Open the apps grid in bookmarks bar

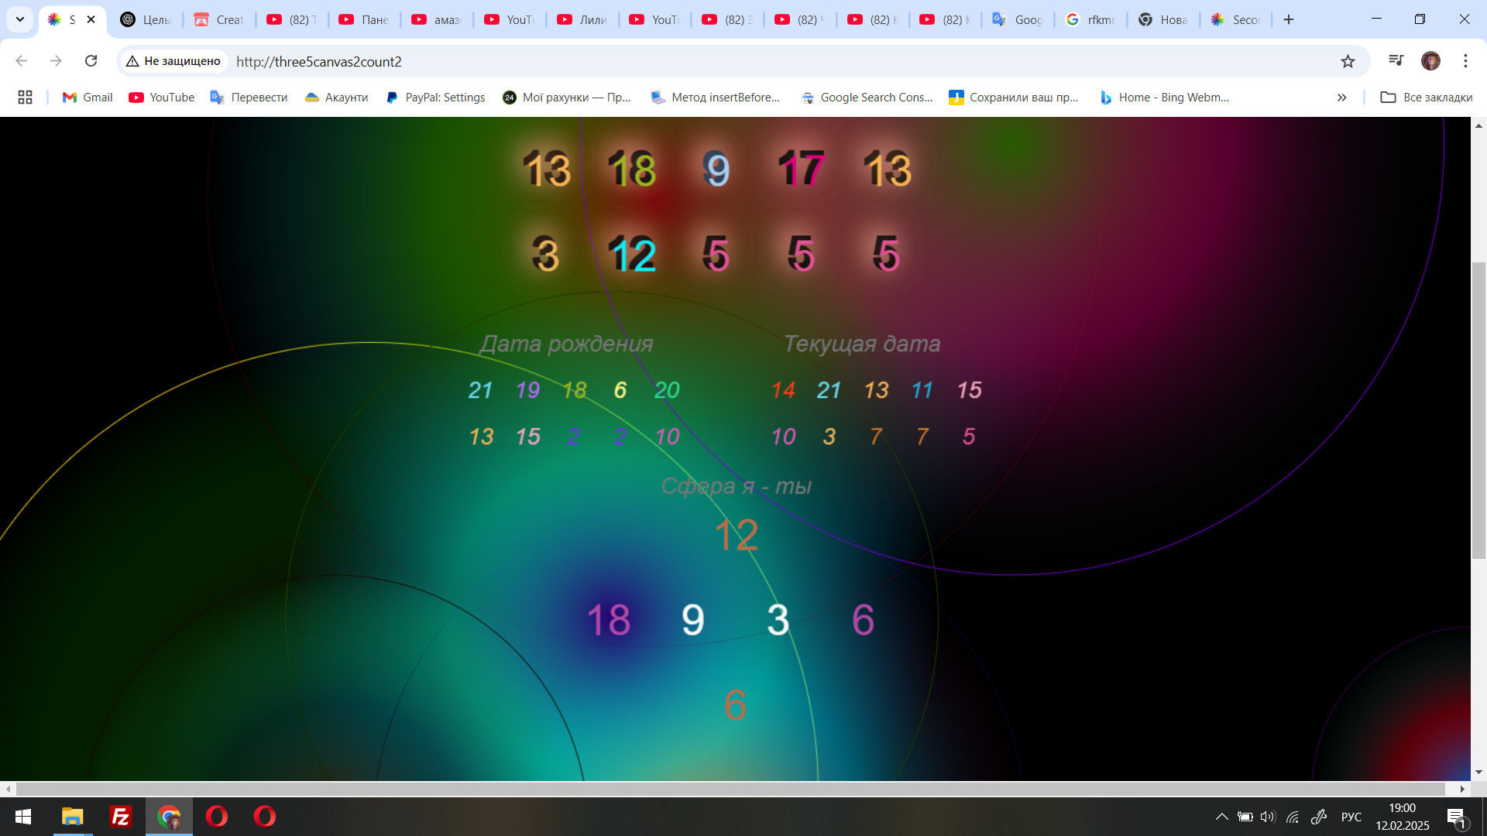[x=25, y=97]
